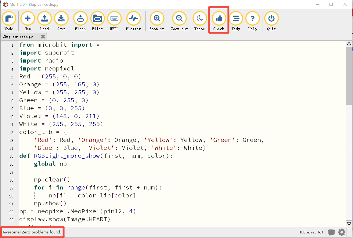Click the 'from microbit import *' line
The height and width of the screenshot is (238, 353).
pos(59,45)
